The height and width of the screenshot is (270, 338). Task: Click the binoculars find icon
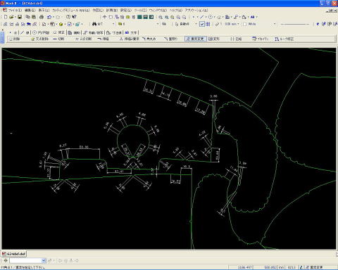(x=94, y=24)
